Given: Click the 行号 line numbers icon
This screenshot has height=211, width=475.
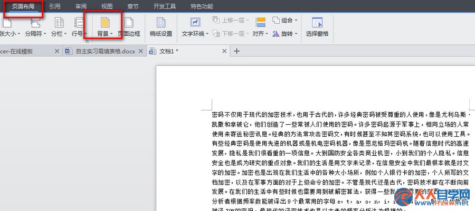Looking at the screenshot, I should (x=79, y=22).
